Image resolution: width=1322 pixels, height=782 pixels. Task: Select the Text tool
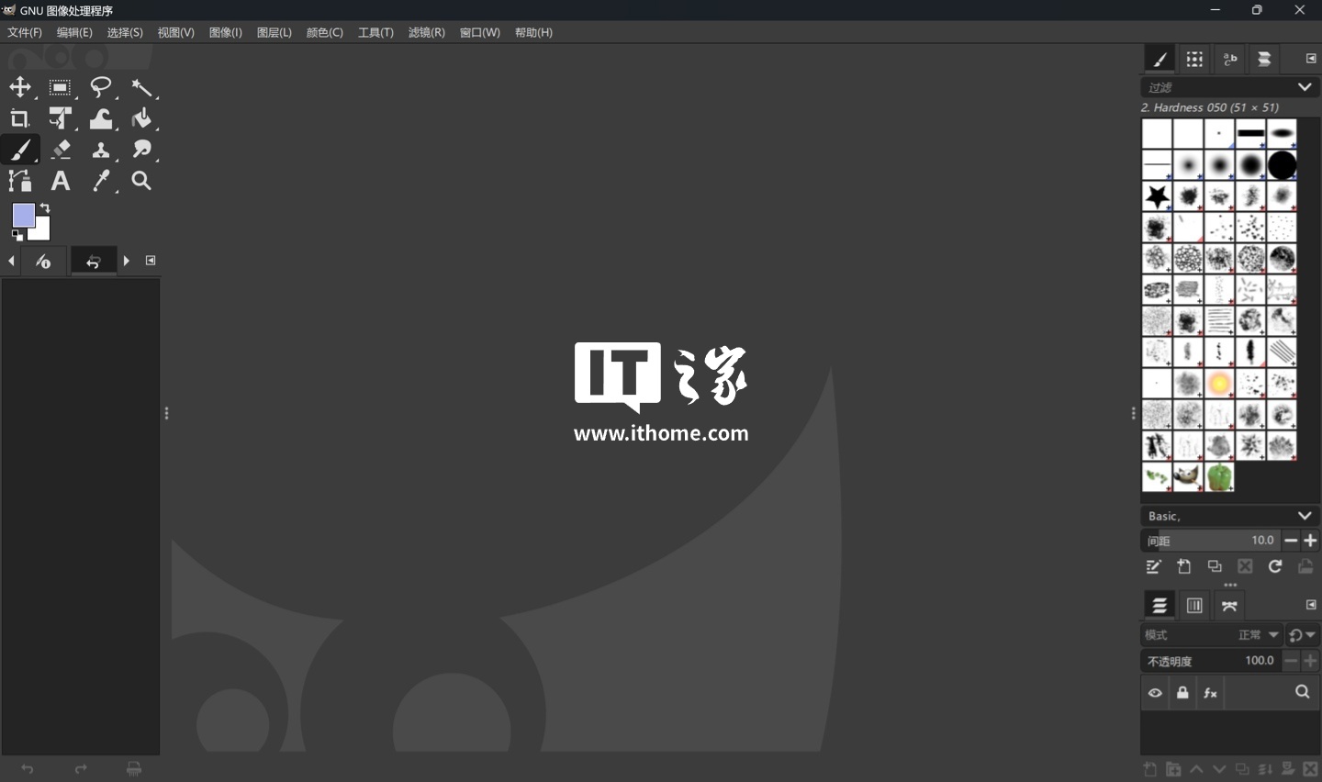tap(61, 181)
